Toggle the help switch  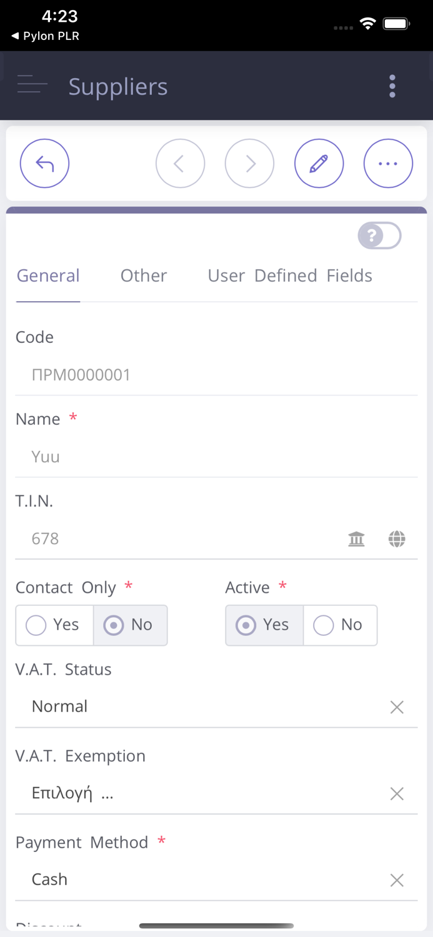pos(379,235)
